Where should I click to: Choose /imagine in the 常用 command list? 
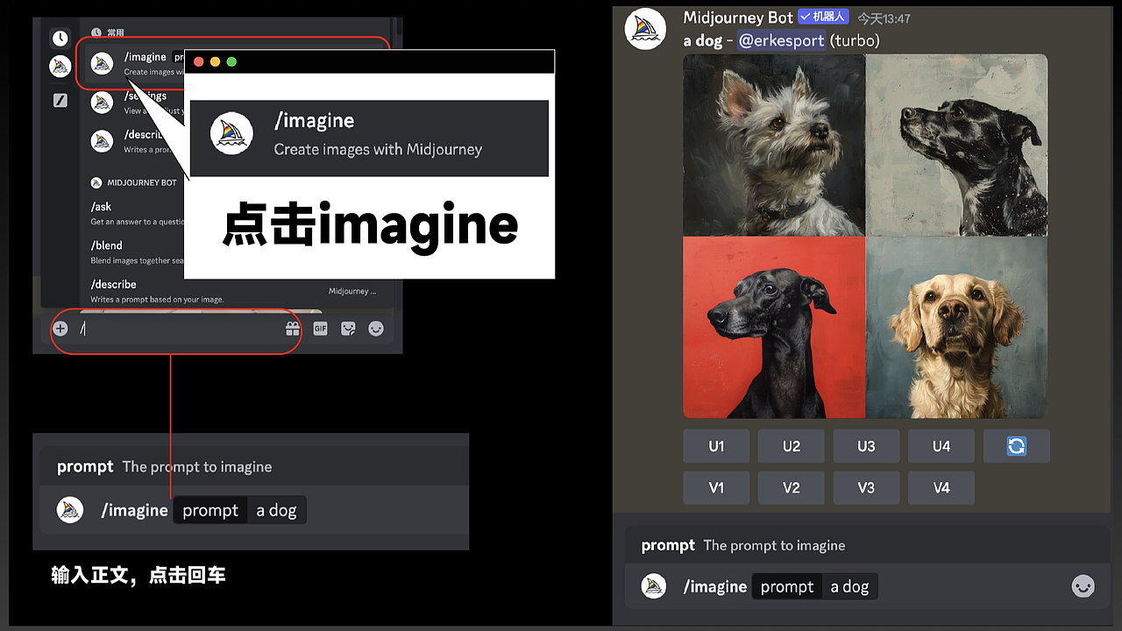point(136,63)
